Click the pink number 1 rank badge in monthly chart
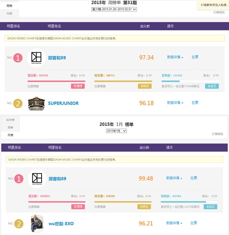The width and height of the screenshot is (229, 235). [19, 179]
